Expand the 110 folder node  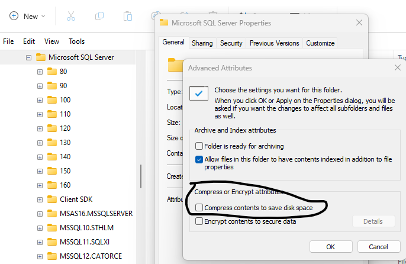tap(40, 114)
